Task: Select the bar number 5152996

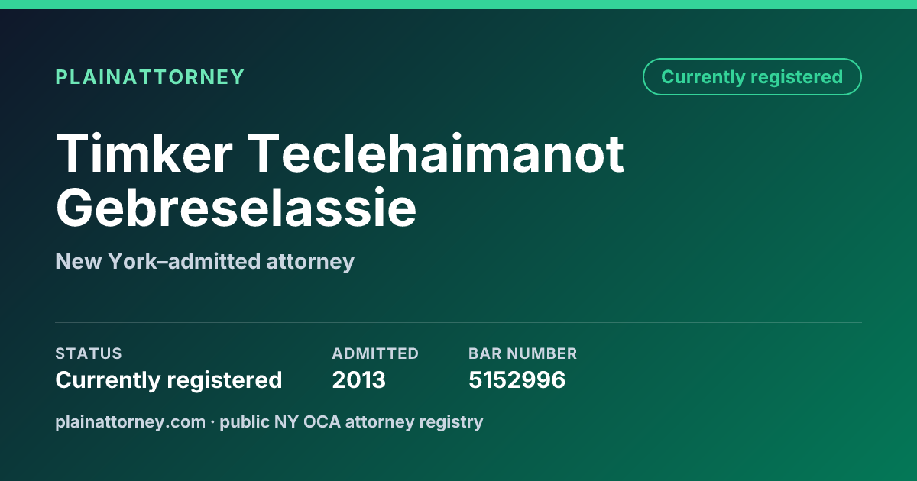Action: (x=517, y=380)
